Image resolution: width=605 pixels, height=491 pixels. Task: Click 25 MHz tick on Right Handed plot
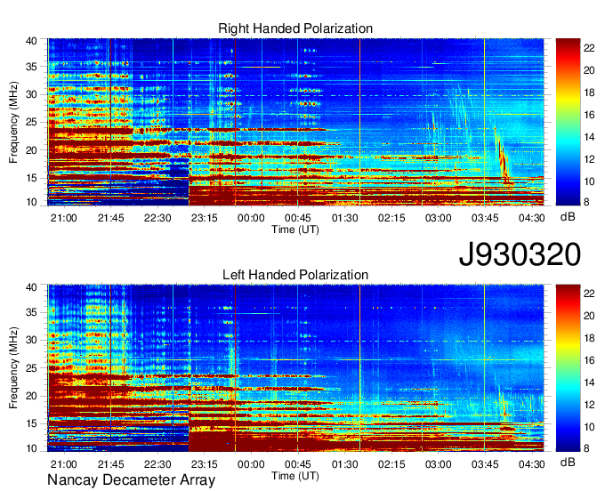pos(31,122)
